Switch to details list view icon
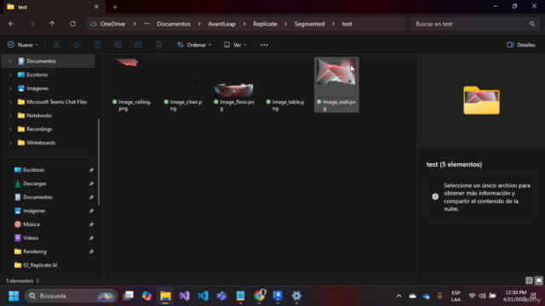Screen dimensions: 545x306 pos(529,280)
